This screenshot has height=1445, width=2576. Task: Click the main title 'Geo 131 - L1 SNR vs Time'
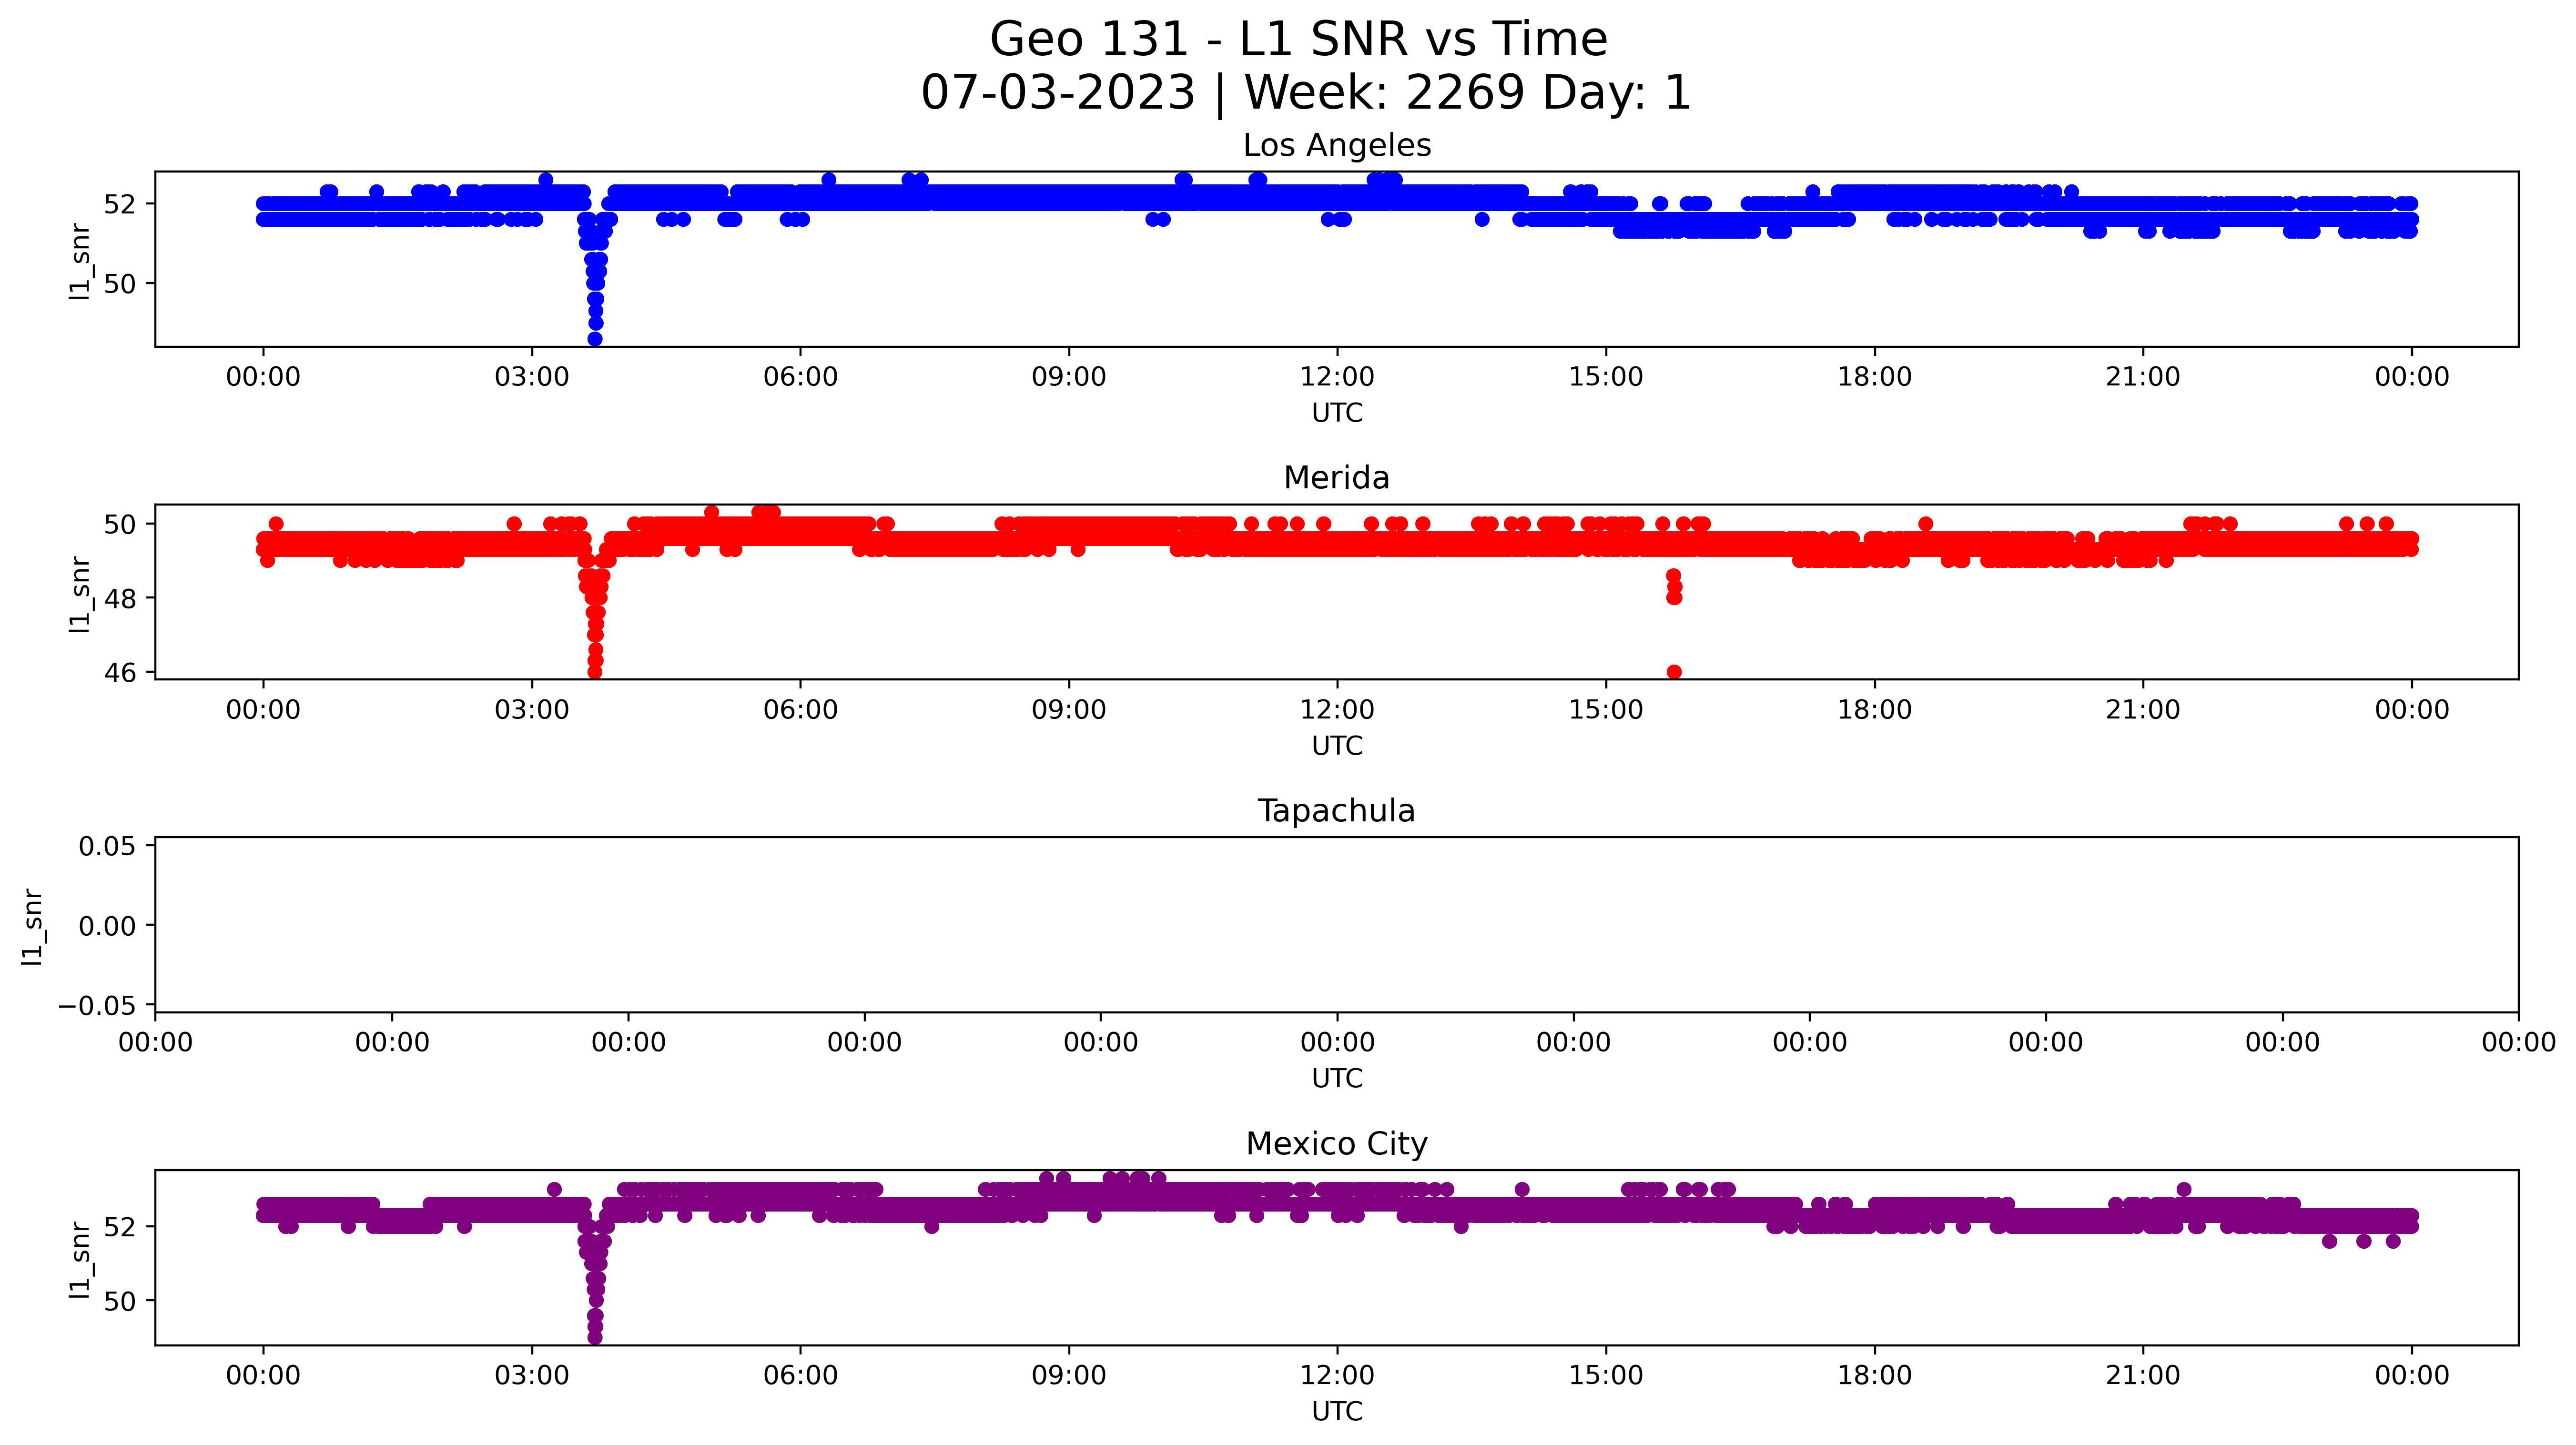(1298, 40)
